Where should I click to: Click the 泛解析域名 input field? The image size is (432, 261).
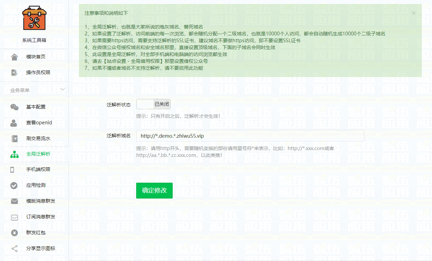[x=250, y=136]
